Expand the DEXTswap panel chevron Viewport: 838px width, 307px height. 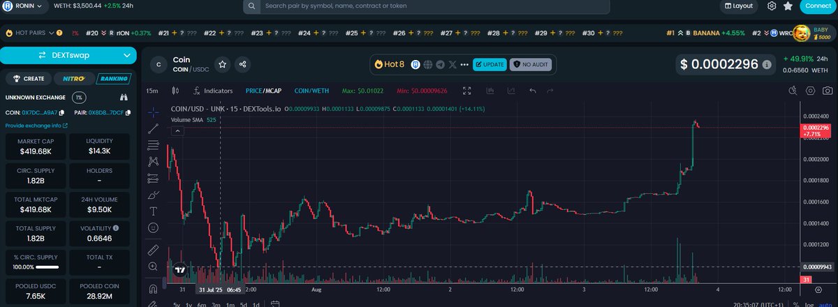tap(127, 55)
